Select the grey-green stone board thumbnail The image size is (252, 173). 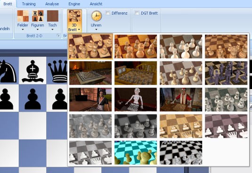point(226,99)
